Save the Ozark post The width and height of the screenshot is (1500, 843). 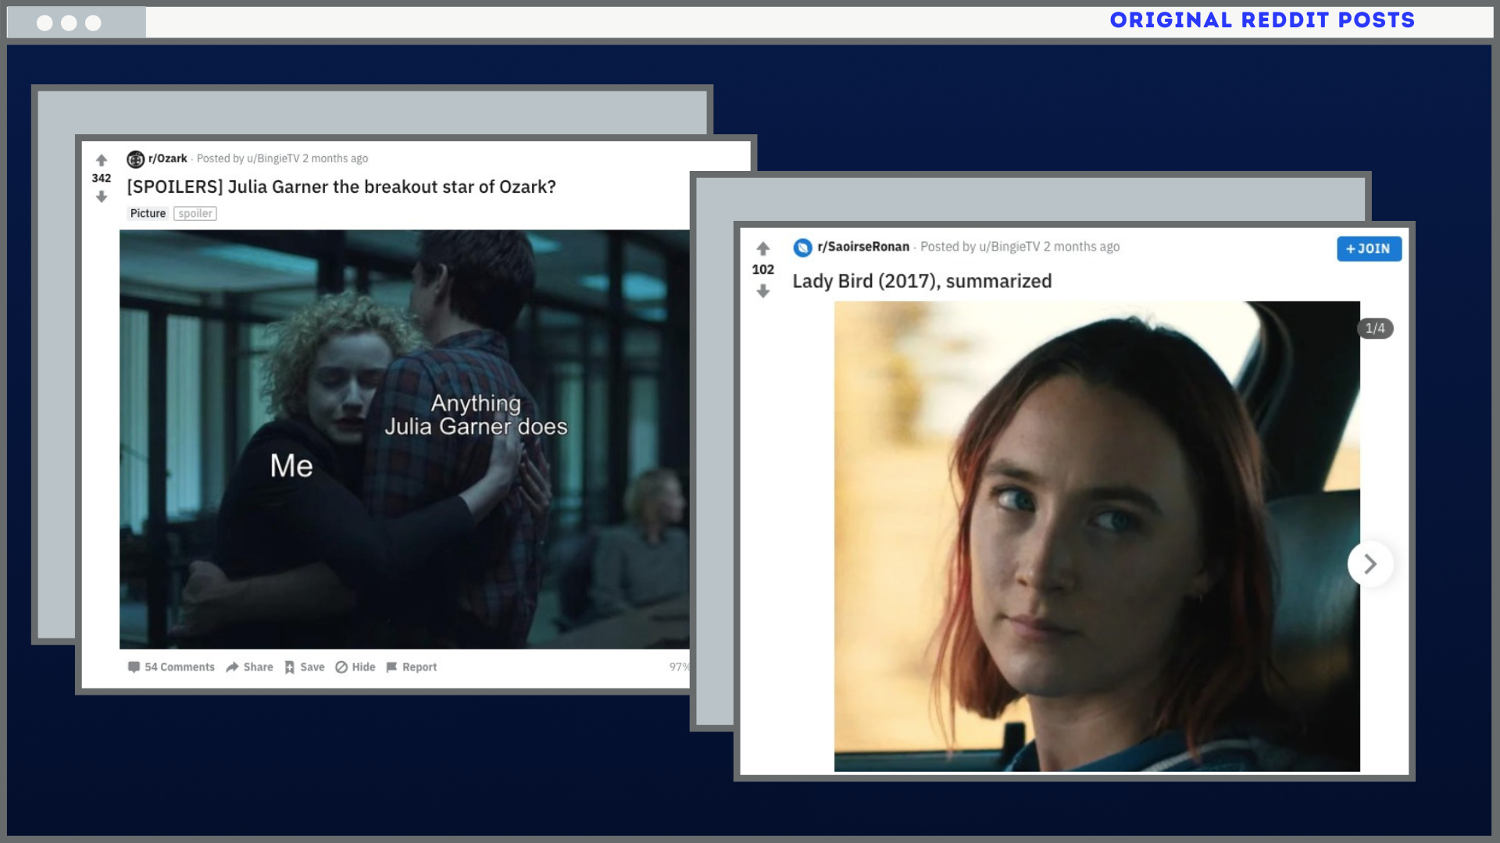pos(304,667)
